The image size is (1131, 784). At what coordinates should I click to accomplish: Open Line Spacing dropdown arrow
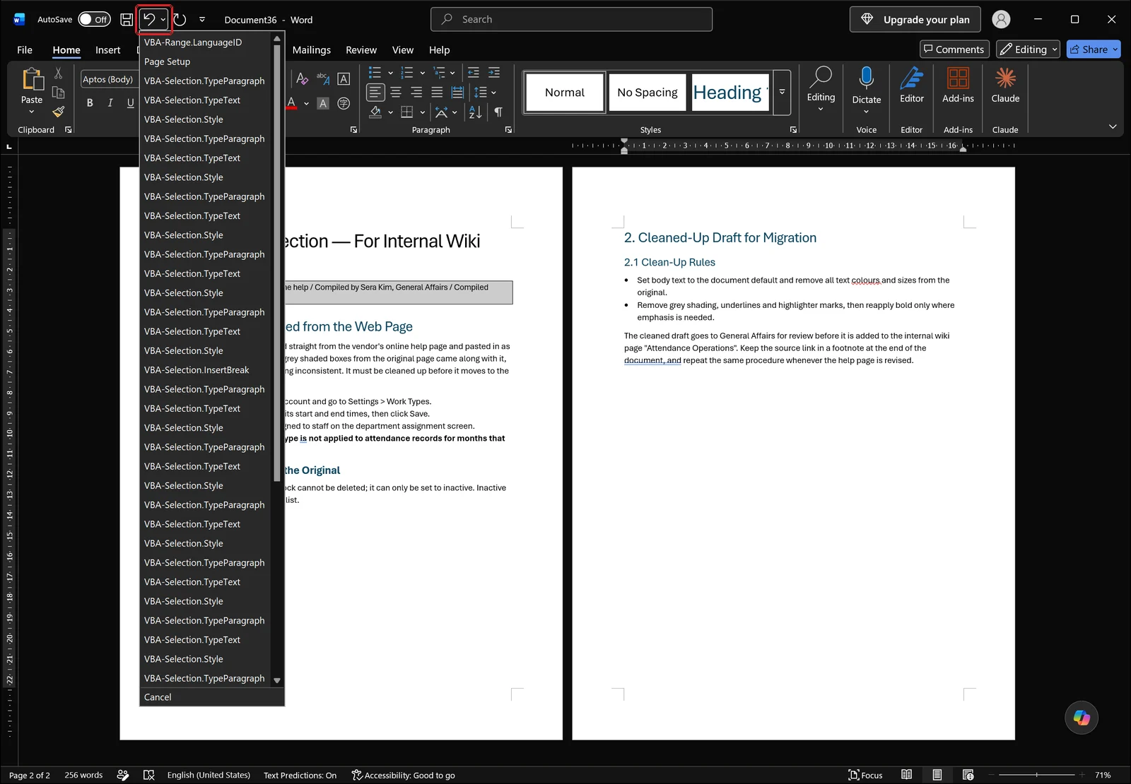493,93
